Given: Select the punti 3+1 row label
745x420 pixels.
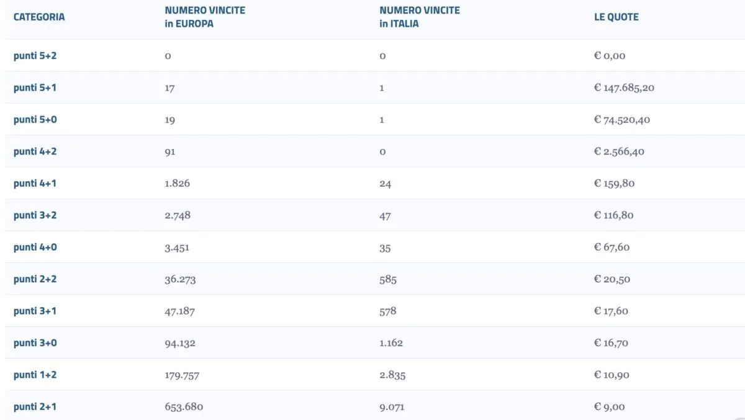Looking at the screenshot, I should (x=35, y=311).
